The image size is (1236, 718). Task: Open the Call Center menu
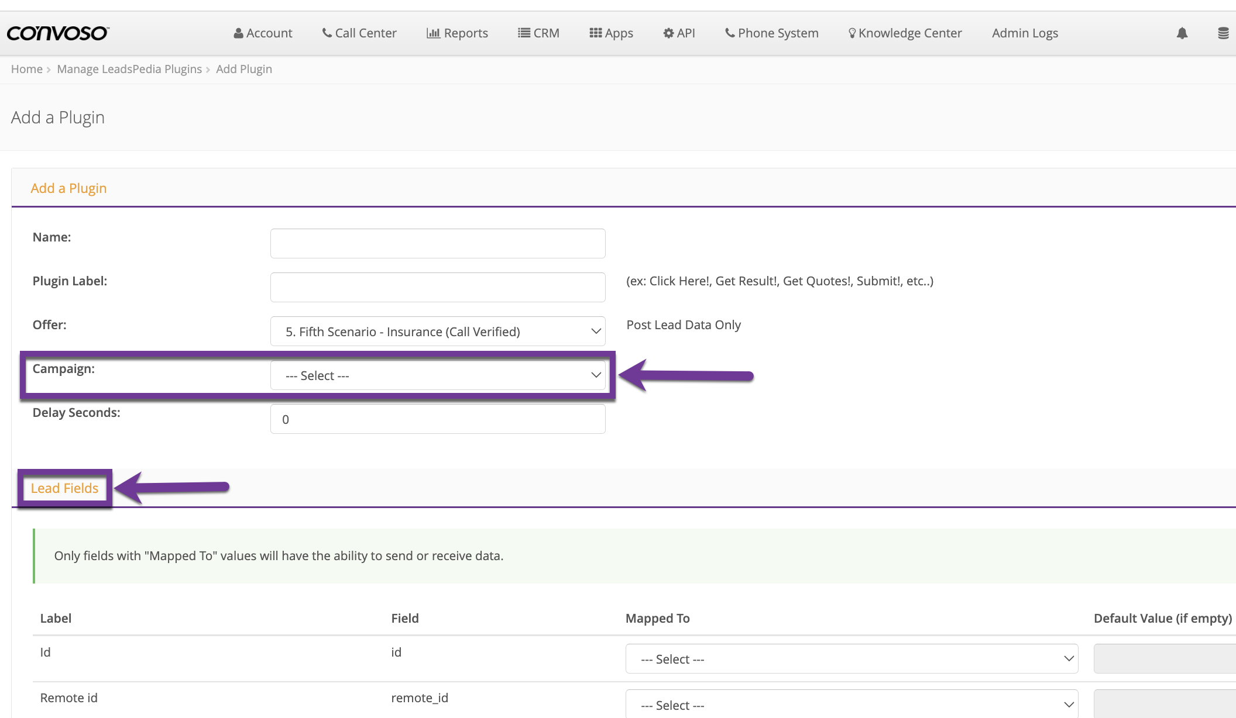click(359, 33)
